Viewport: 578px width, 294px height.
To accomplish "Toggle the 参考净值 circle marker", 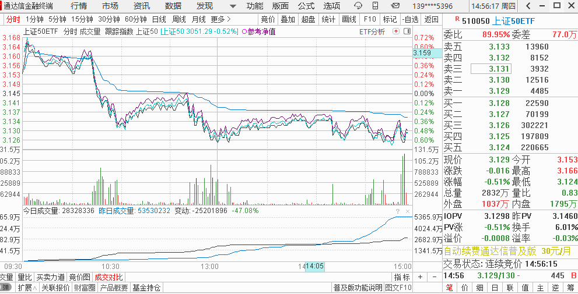I will click(244, 31).
